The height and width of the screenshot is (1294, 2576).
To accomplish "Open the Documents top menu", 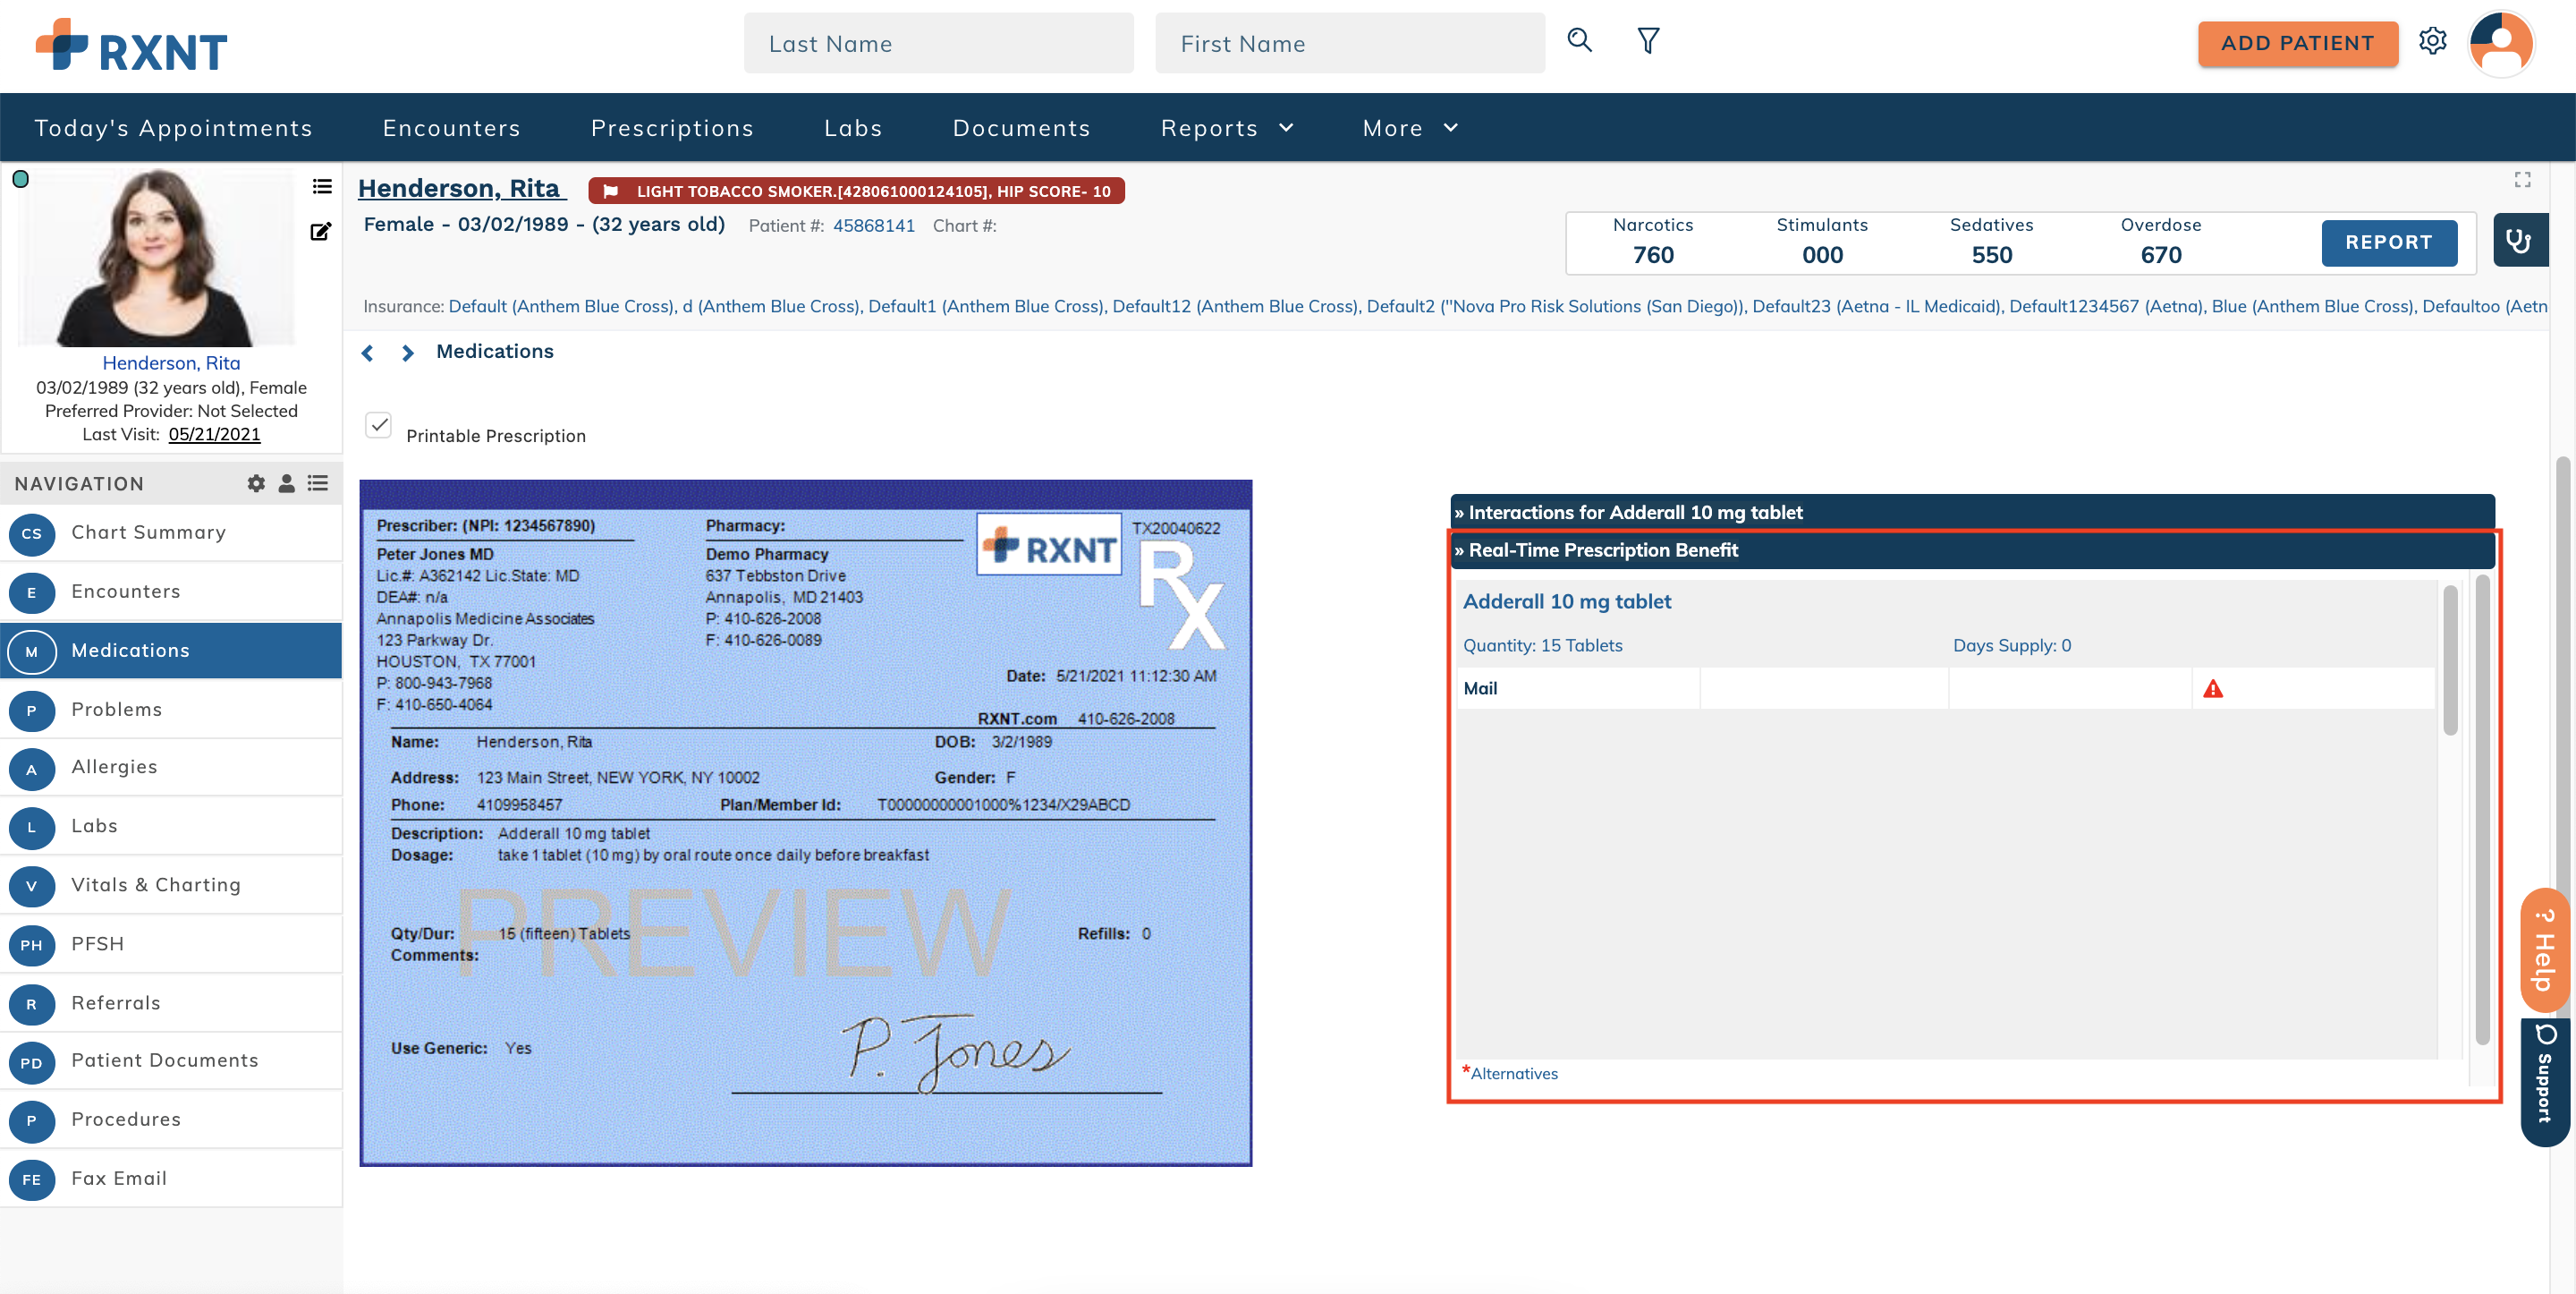I will point(1021,128).
